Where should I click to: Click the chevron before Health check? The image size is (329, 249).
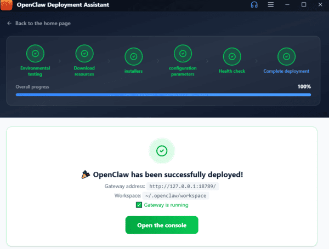pyautogui.click(x=207, y=62)
